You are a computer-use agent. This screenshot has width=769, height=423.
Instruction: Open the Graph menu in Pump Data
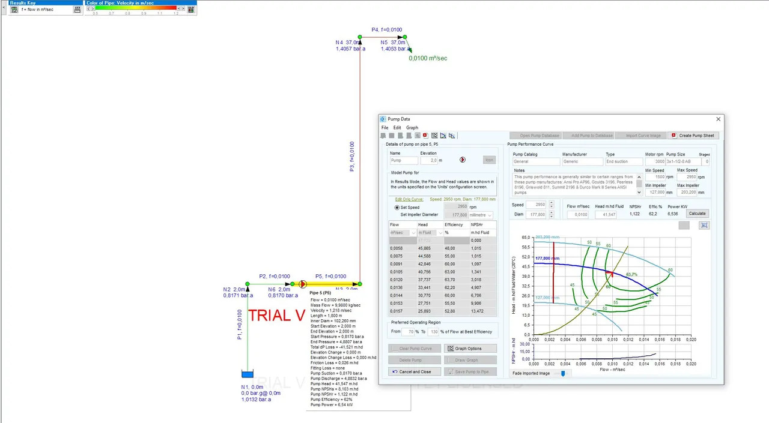click(x=412, y=128)
